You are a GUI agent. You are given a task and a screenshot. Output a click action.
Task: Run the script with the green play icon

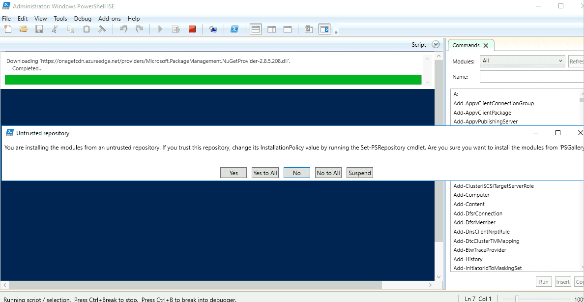(160, 29)
